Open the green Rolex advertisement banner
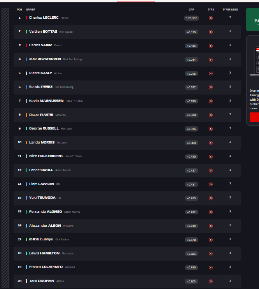Image resolution: width=259 pixels, height=289 pixels. [253, 19]
